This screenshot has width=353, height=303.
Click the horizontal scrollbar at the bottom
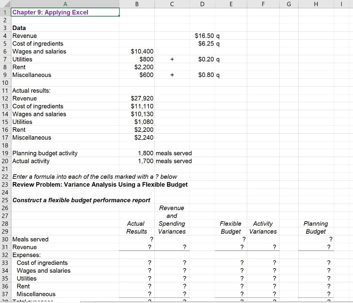[207, 301]
